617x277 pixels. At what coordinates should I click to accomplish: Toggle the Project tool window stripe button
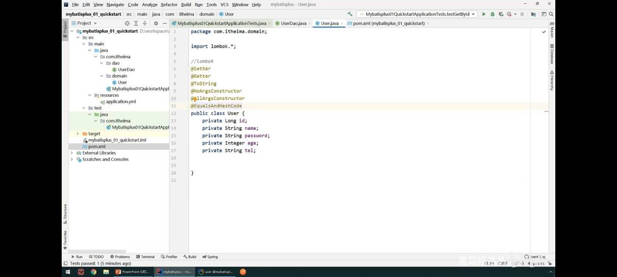pos(65,29)
